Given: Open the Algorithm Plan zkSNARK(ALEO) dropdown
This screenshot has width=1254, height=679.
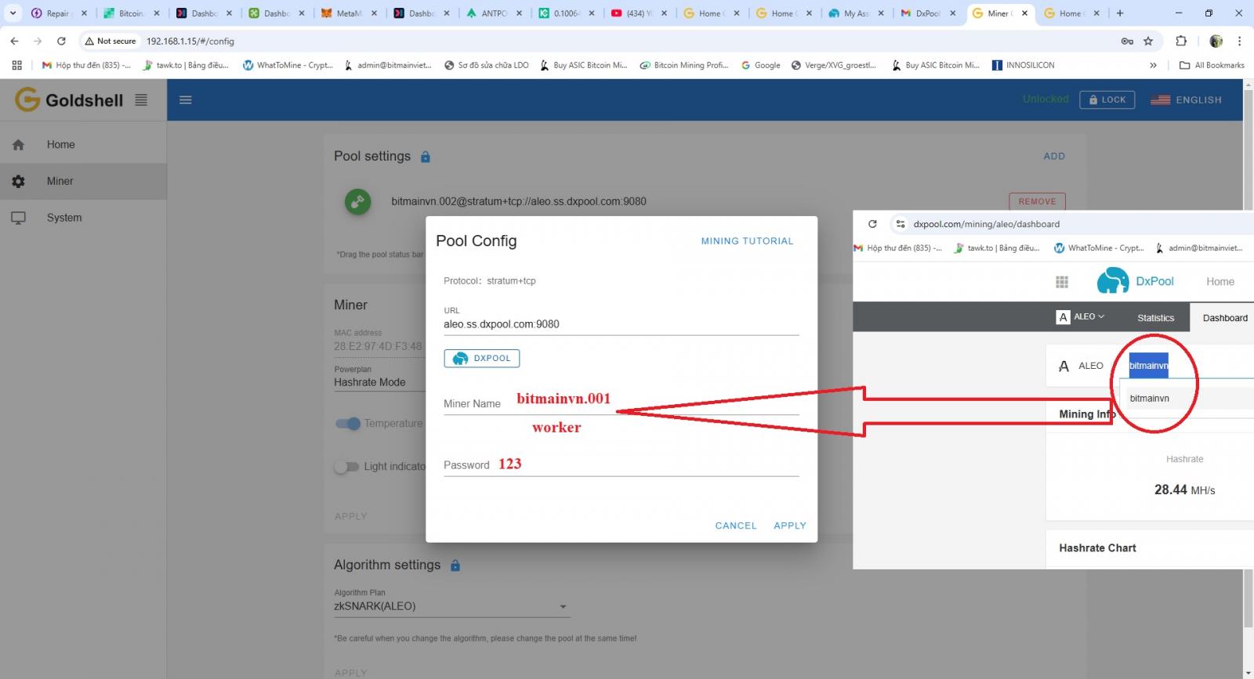Looking at the screenshot, I should pyautogui.click(x=451, y=606).
